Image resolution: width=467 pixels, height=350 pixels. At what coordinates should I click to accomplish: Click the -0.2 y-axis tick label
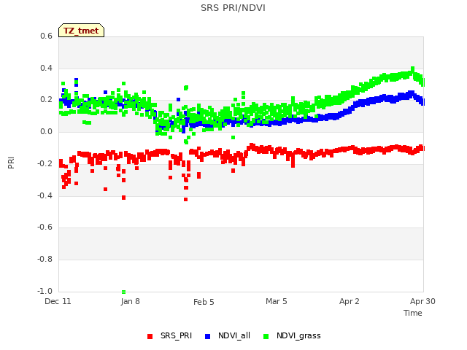(45, 163)
